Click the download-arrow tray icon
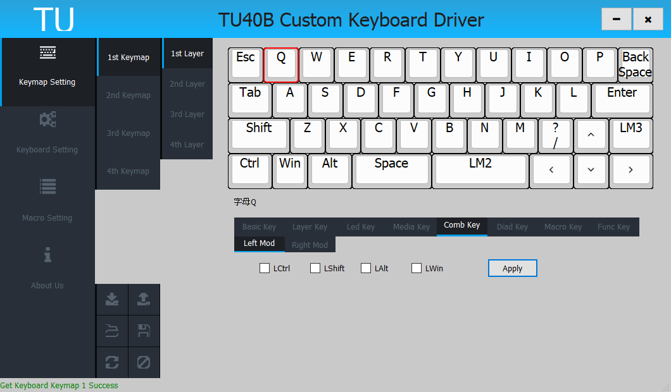671x392 pixels. (x=112, y=299)
